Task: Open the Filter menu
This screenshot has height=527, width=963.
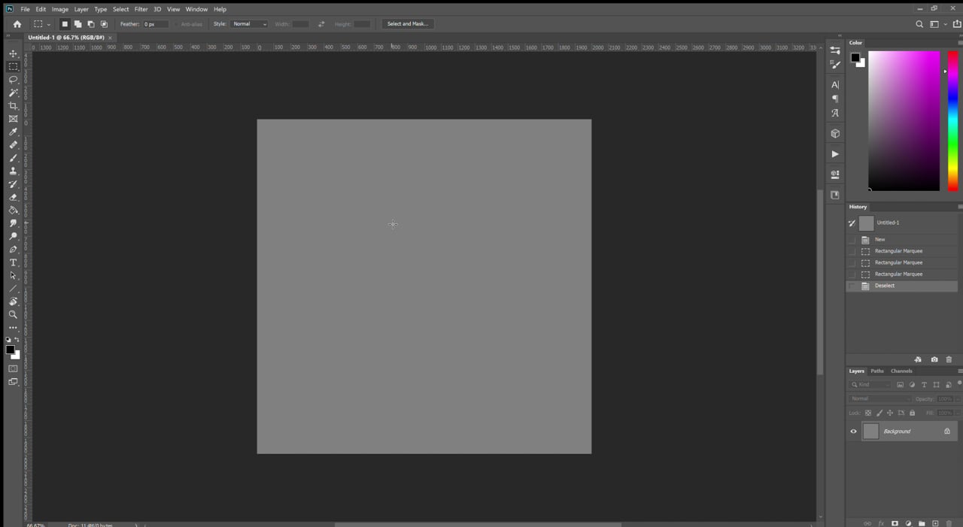Action: pos(141,9)
